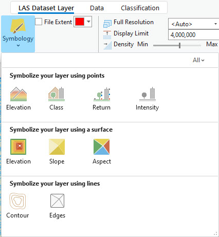Expand the File Extent color dropdown arrow
Image resolution: width=219 pixels, height=237 pixels.
point(88,22)
